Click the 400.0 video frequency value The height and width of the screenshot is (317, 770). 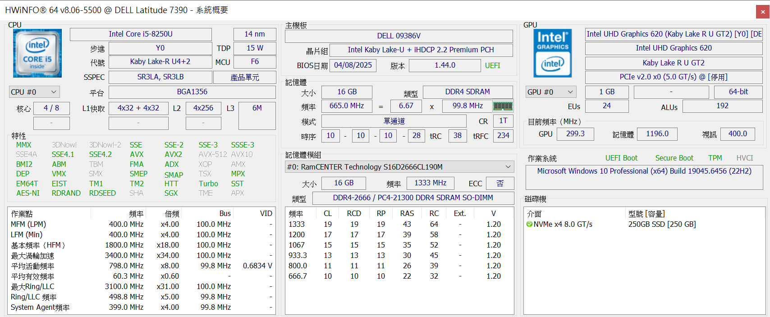point(738,134)
